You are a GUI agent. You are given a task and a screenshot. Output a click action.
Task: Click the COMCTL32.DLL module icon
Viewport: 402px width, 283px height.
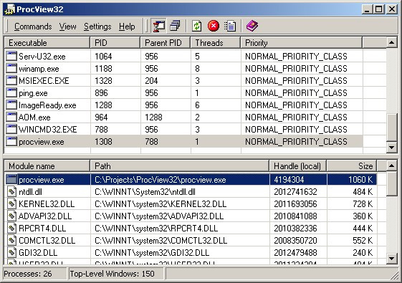pyautogui.click(x=11, y=241)
